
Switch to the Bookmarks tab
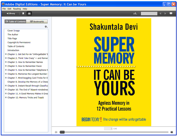click(x=37, y=21)
